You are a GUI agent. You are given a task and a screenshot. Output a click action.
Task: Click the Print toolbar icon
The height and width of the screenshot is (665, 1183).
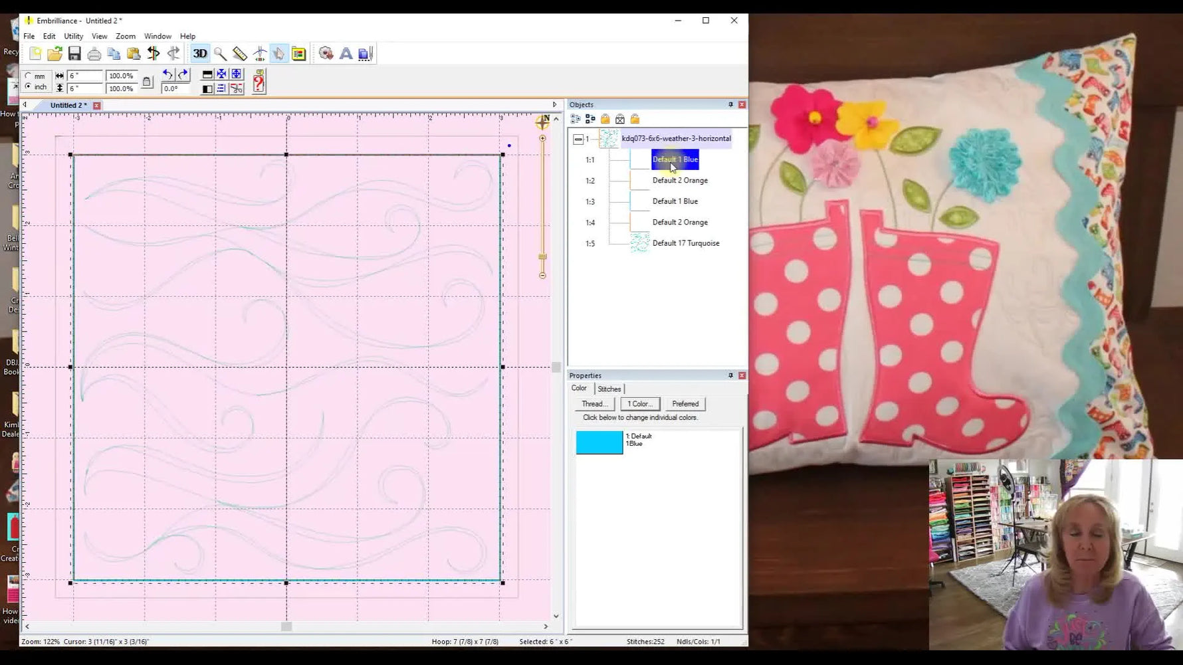click(x=94, y=54)
